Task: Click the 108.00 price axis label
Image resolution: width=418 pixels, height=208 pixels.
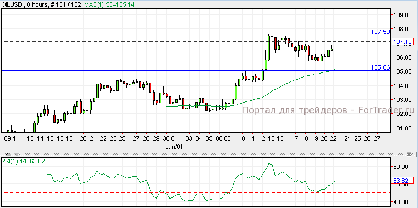Action: [x=402, y=29]
